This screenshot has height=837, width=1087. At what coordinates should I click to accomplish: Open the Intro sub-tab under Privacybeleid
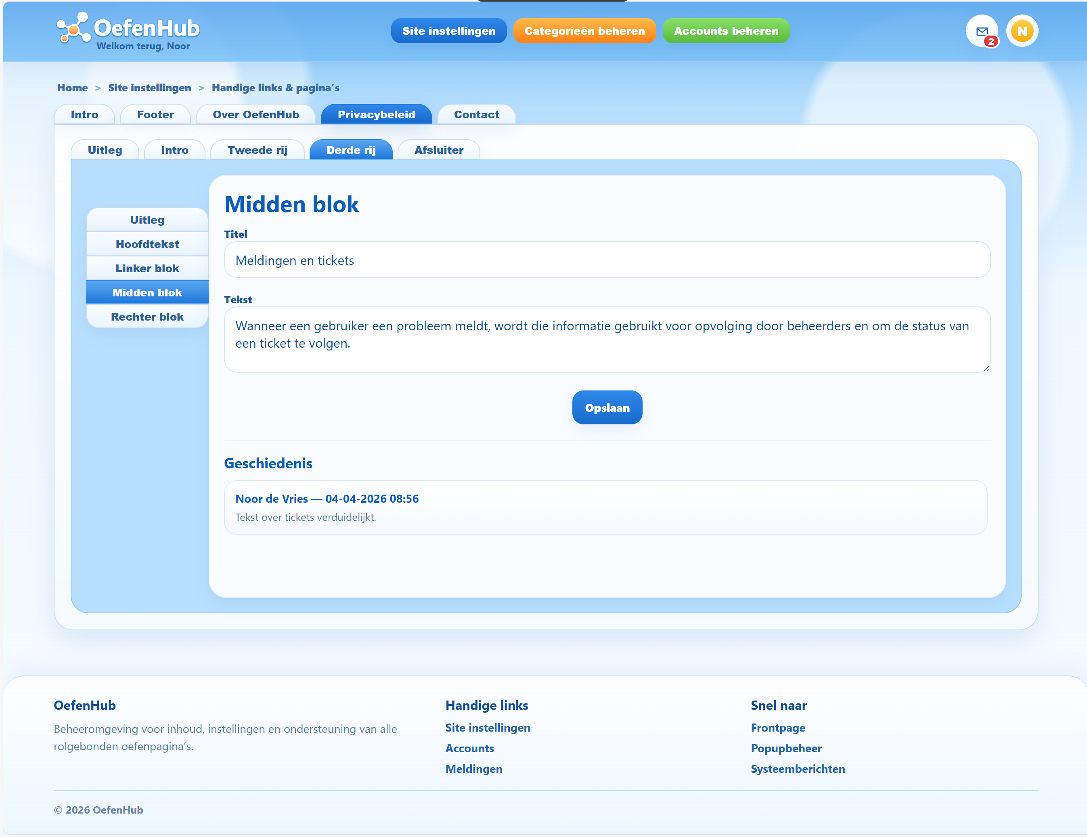(174, 150)
